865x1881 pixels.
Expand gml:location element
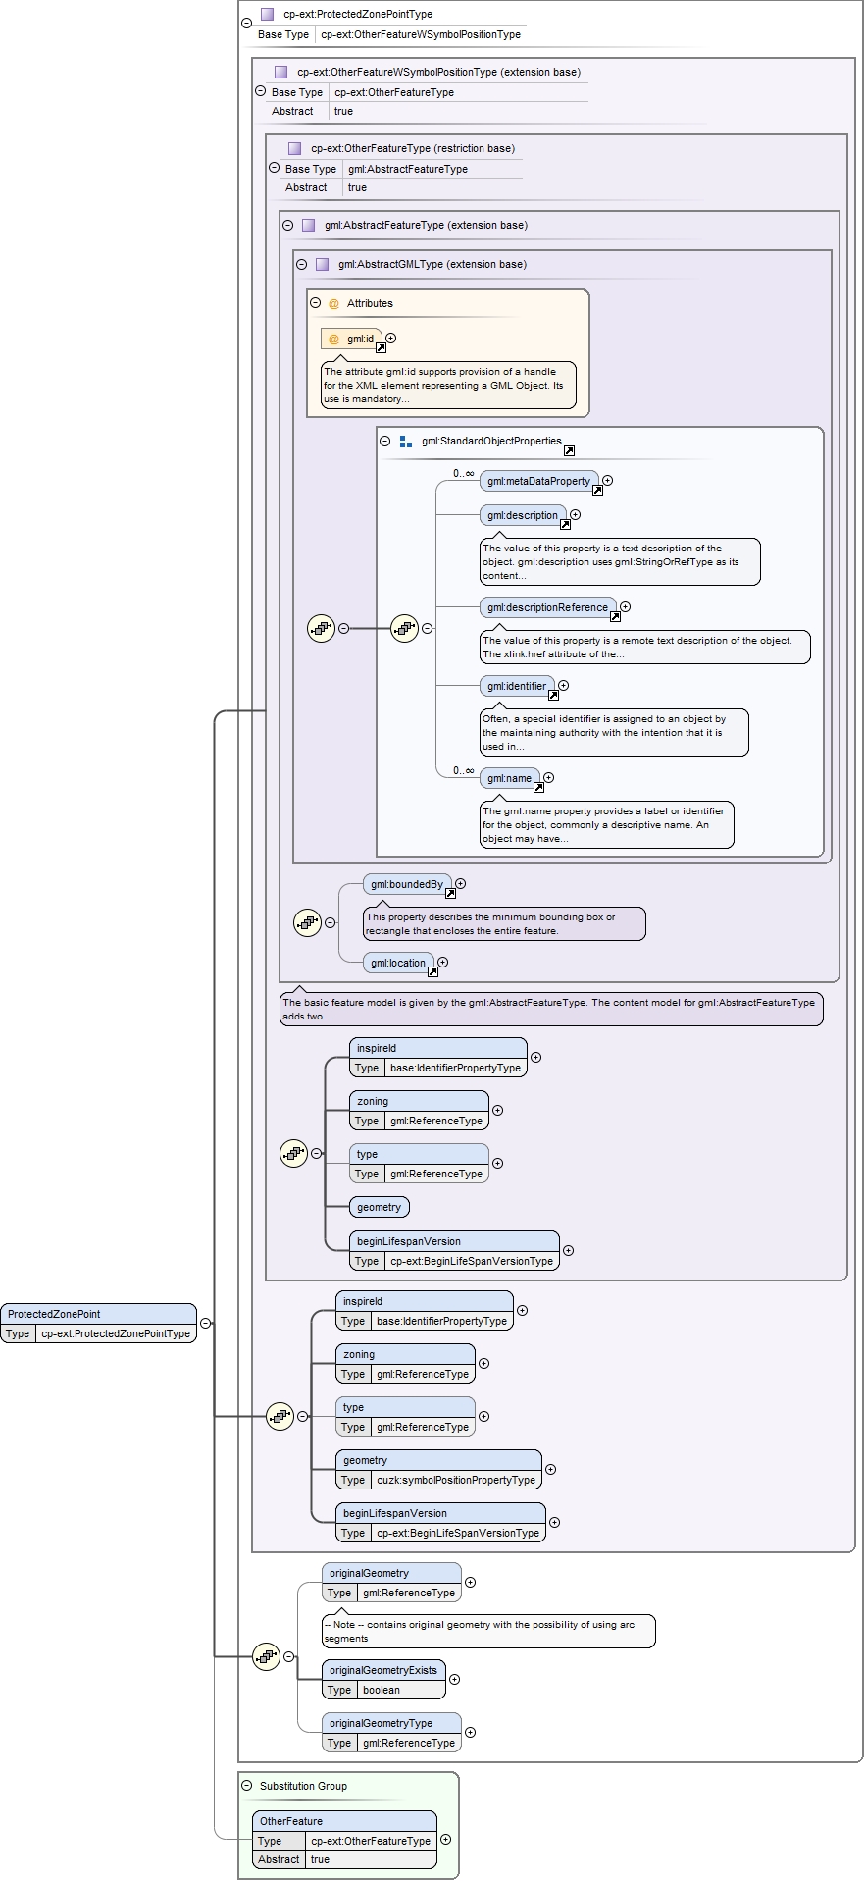tap(442, 962)
